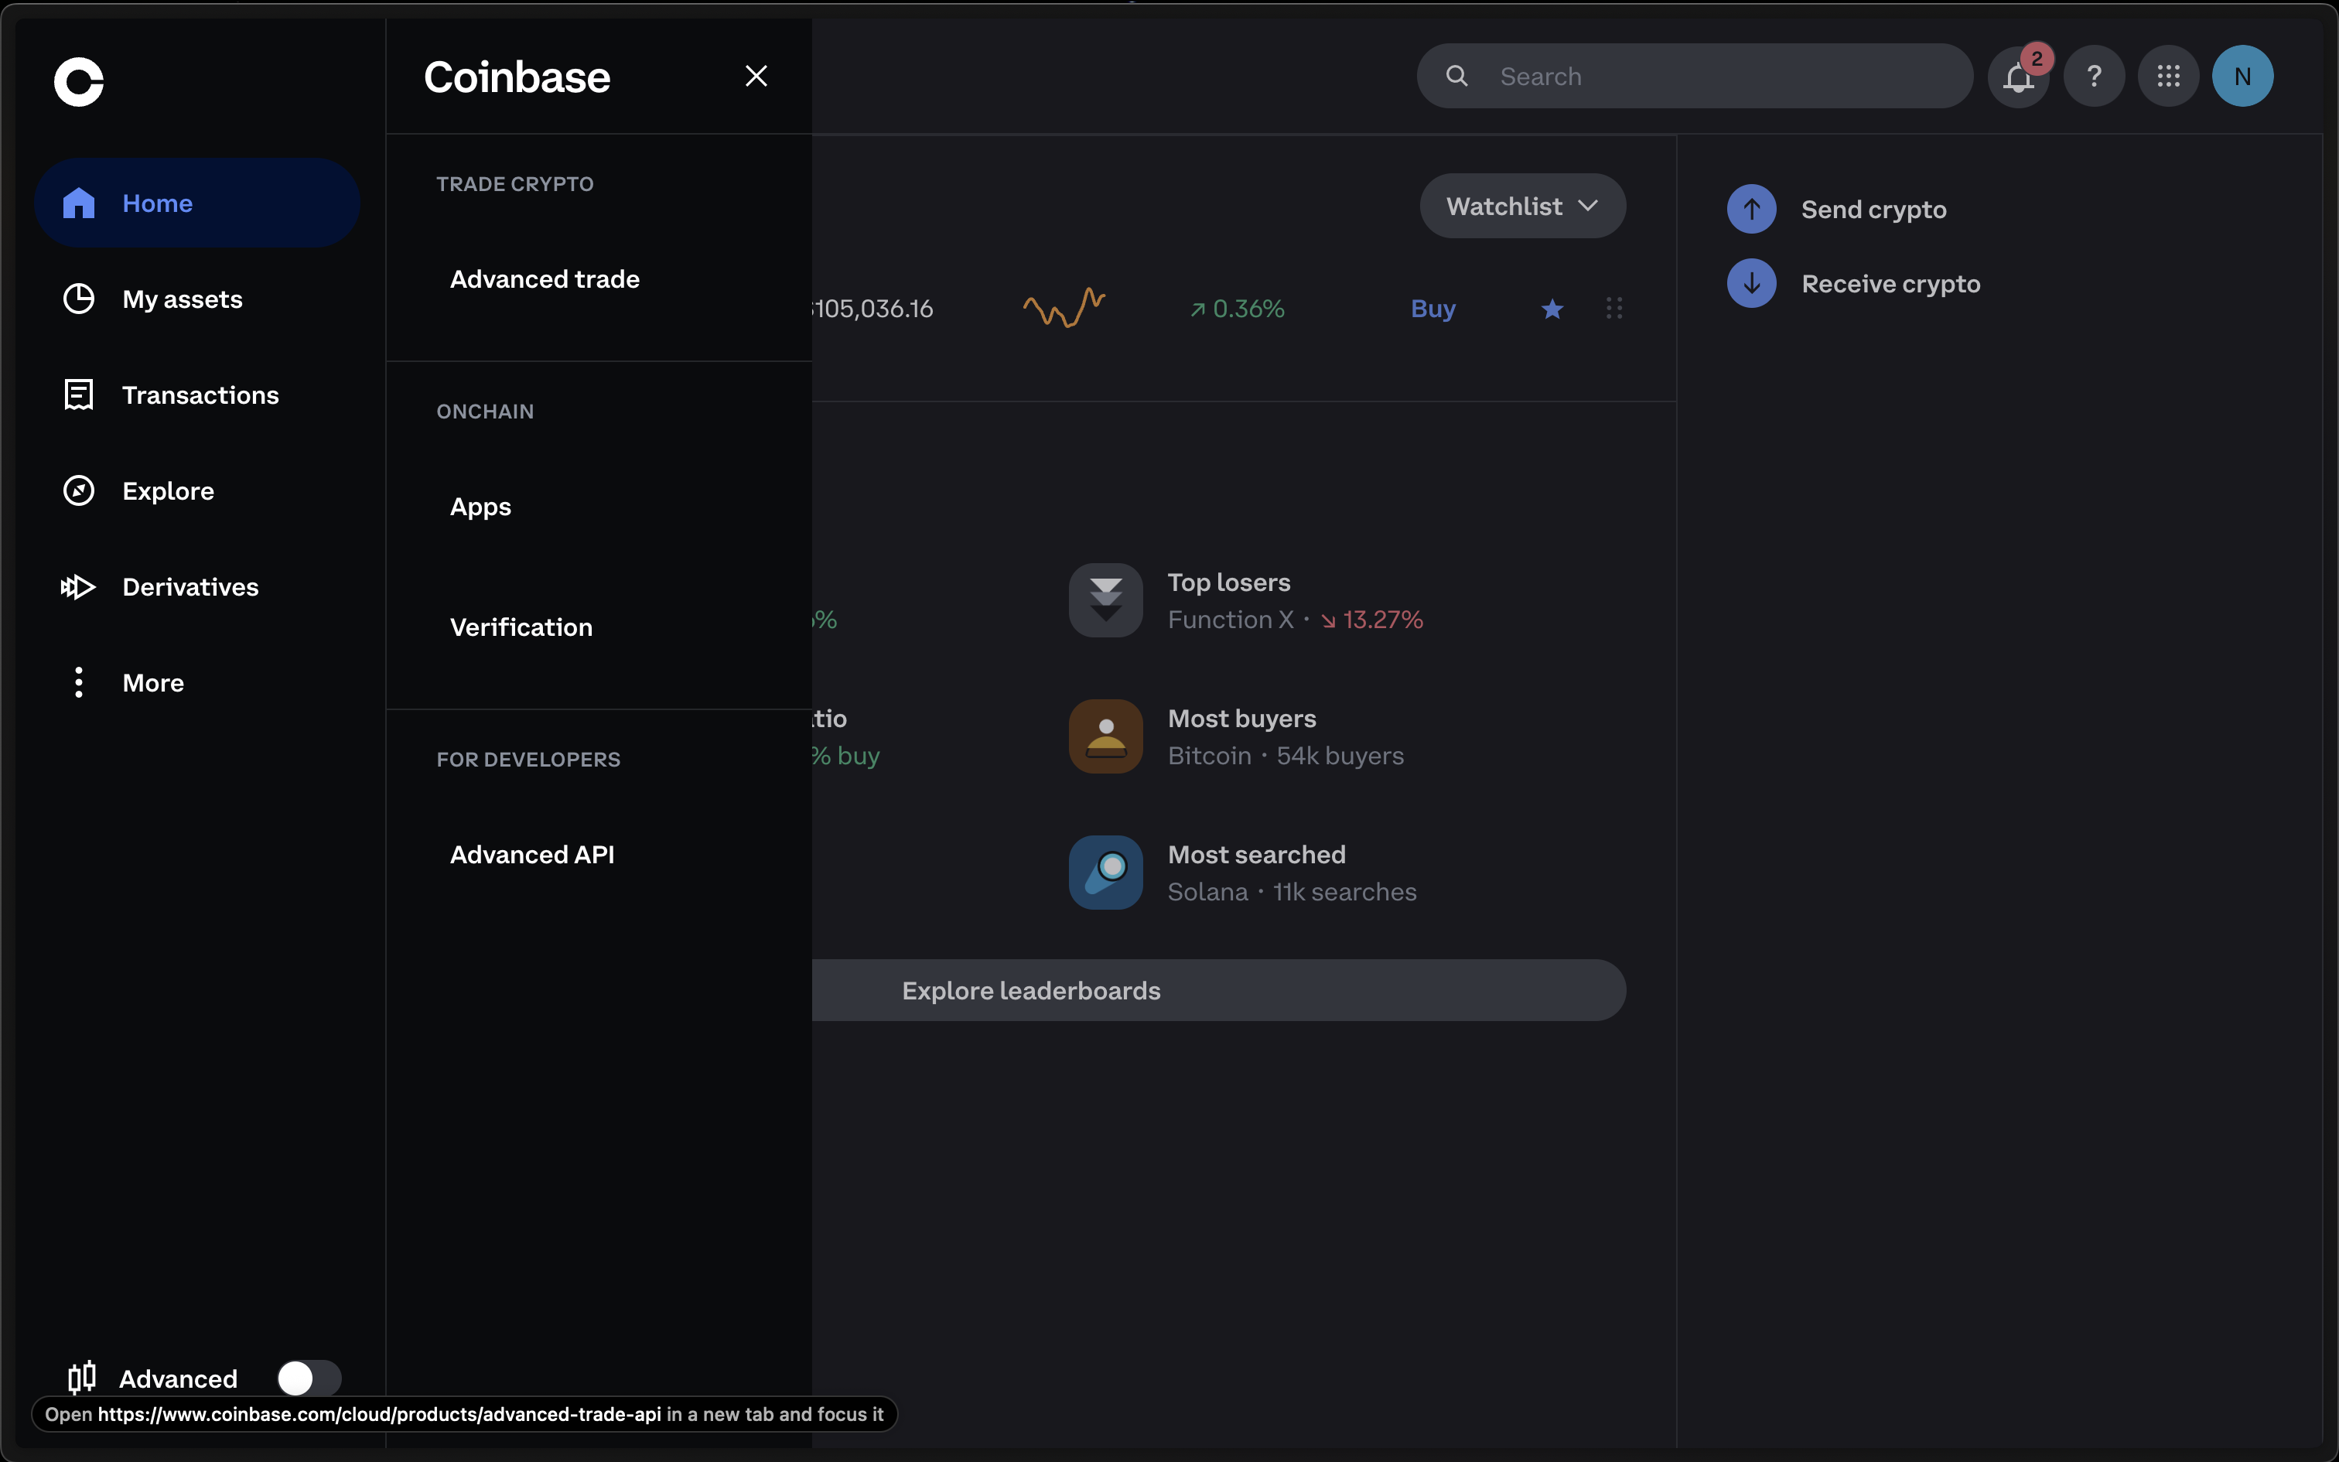Open Home in the sidebar
The height and width of the screenshot is (1462, 2339).
pyautogui.click(x=197, y=203)
